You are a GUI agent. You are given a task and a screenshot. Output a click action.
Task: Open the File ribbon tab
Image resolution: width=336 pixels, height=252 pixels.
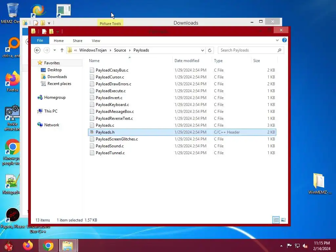point(40,40)
